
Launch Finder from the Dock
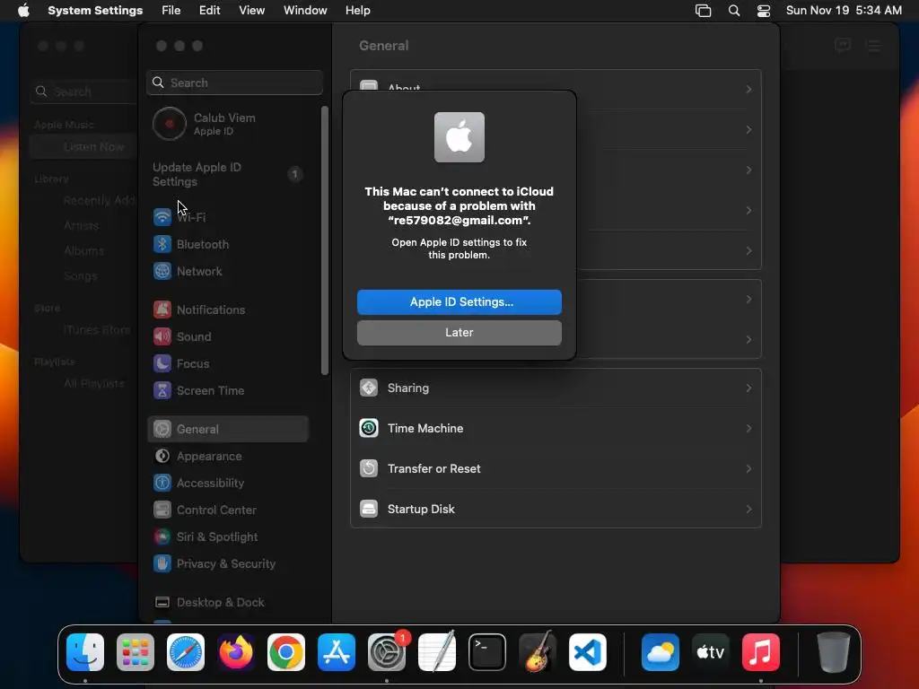(85, 652)
